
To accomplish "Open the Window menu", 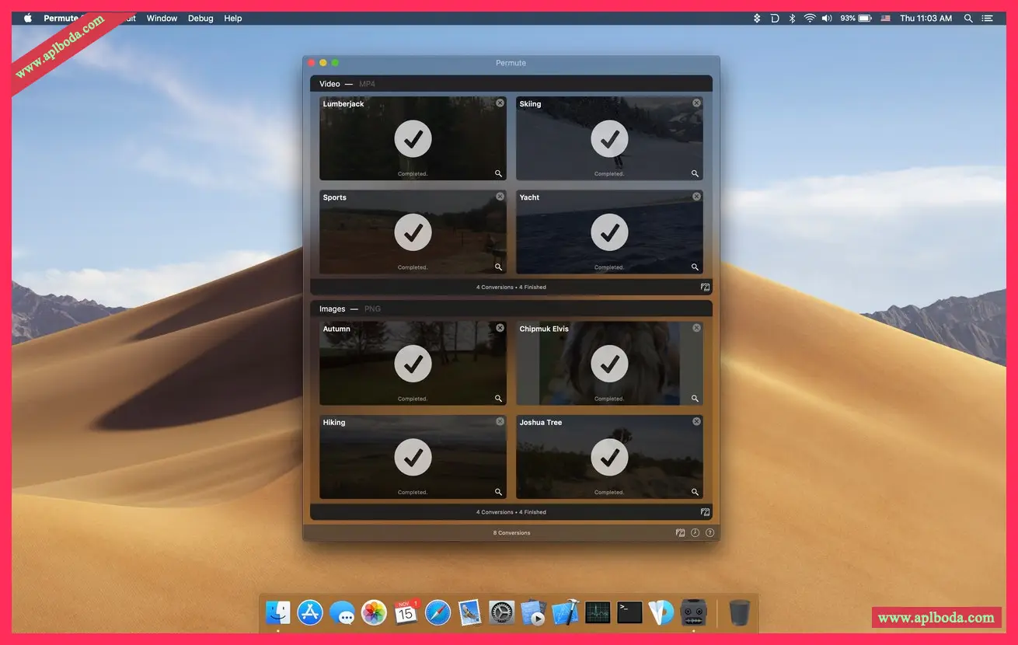I will click(162, 18).
